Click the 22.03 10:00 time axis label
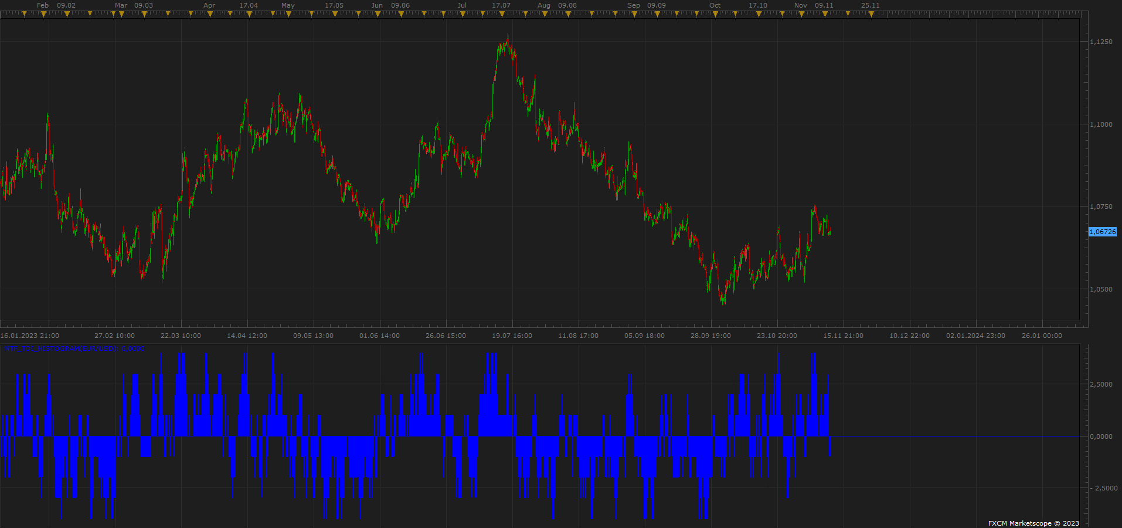The image size is (1122, 528). click(181, 336)
